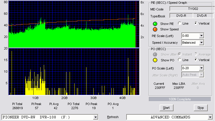Click the 1GB axis label
215x121 pixels.
pyautogui.click(x=35, y=98)
